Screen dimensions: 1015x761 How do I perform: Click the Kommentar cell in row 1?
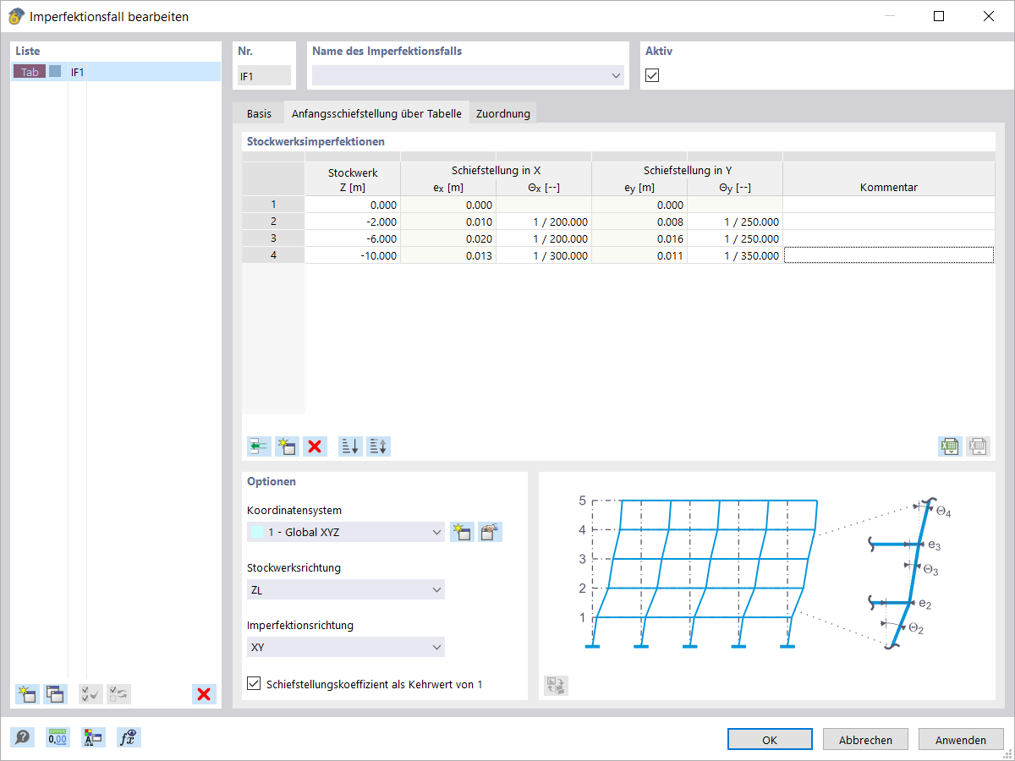point(889,205)
